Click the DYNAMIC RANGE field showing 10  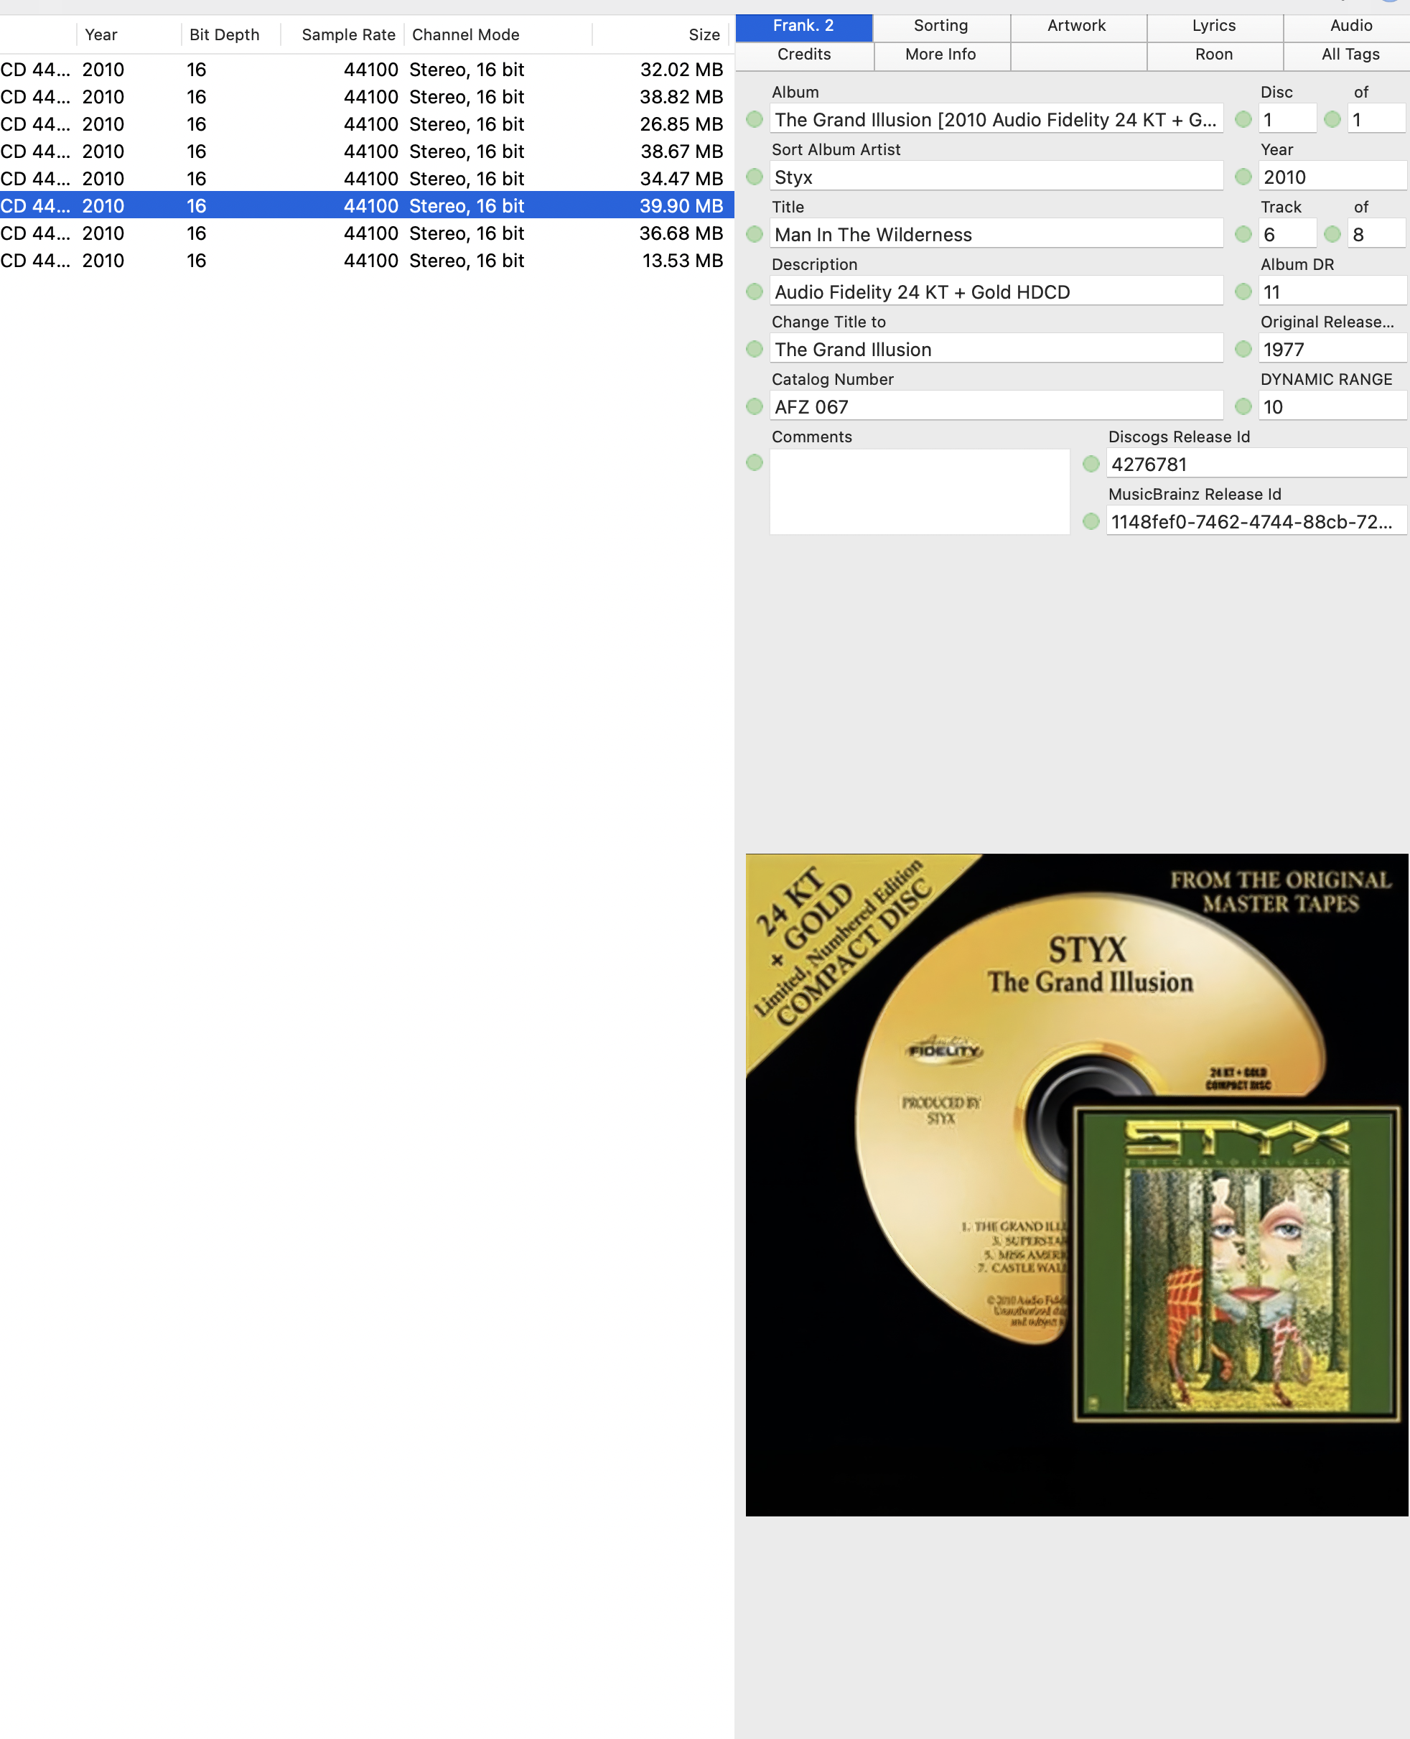click(x=1333, y=406)
